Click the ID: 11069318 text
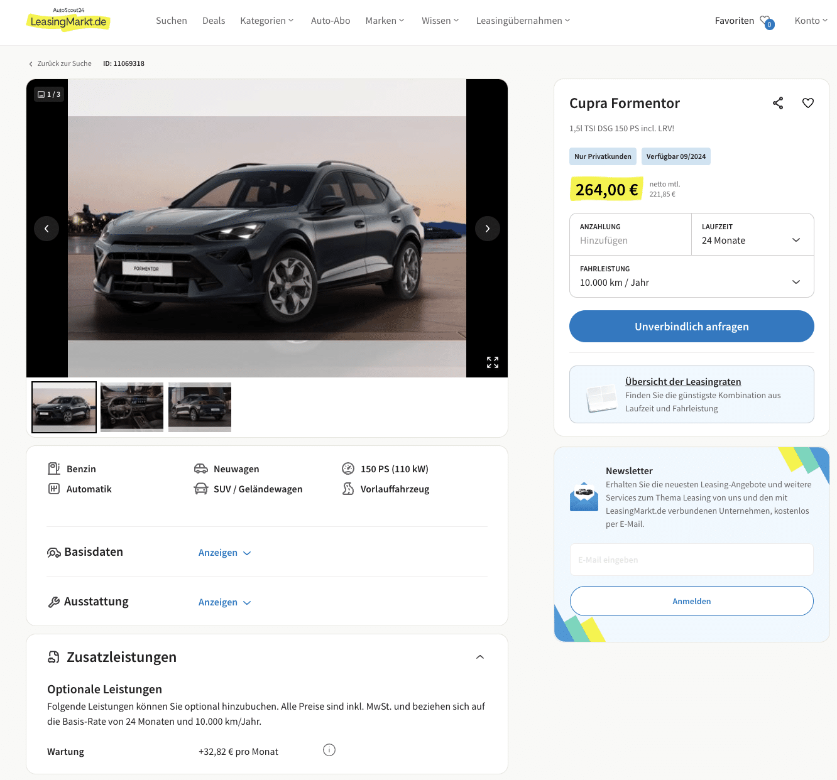837x780 pixels. pyautogui.click(x=124, y=63)
